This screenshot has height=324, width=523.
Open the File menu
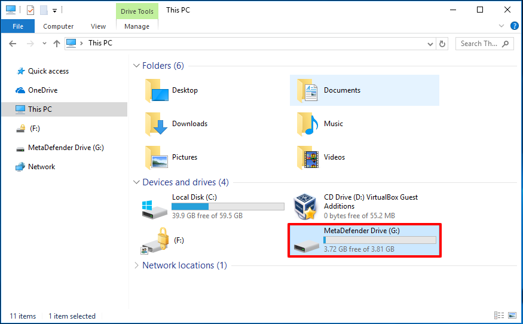tap(18, 26)
